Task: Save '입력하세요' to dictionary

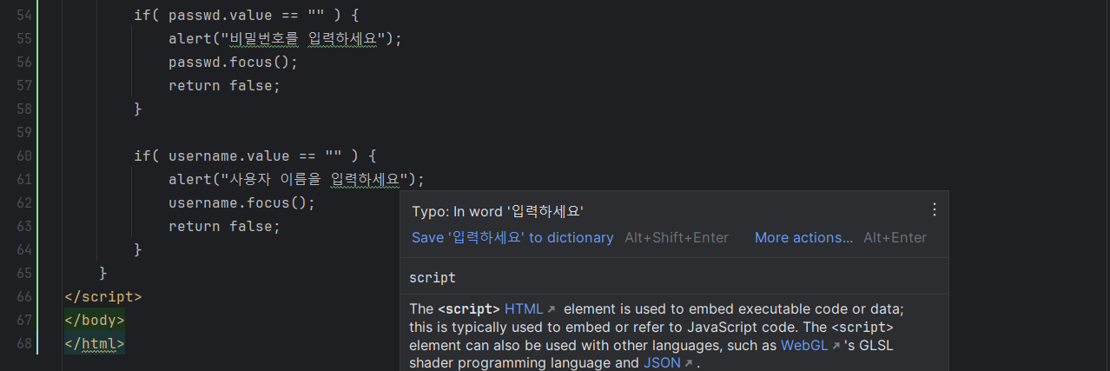Action: click(512, 237)
